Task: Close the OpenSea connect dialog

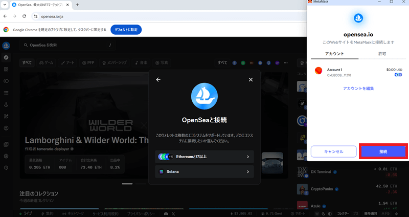Action: click(251, 80)
